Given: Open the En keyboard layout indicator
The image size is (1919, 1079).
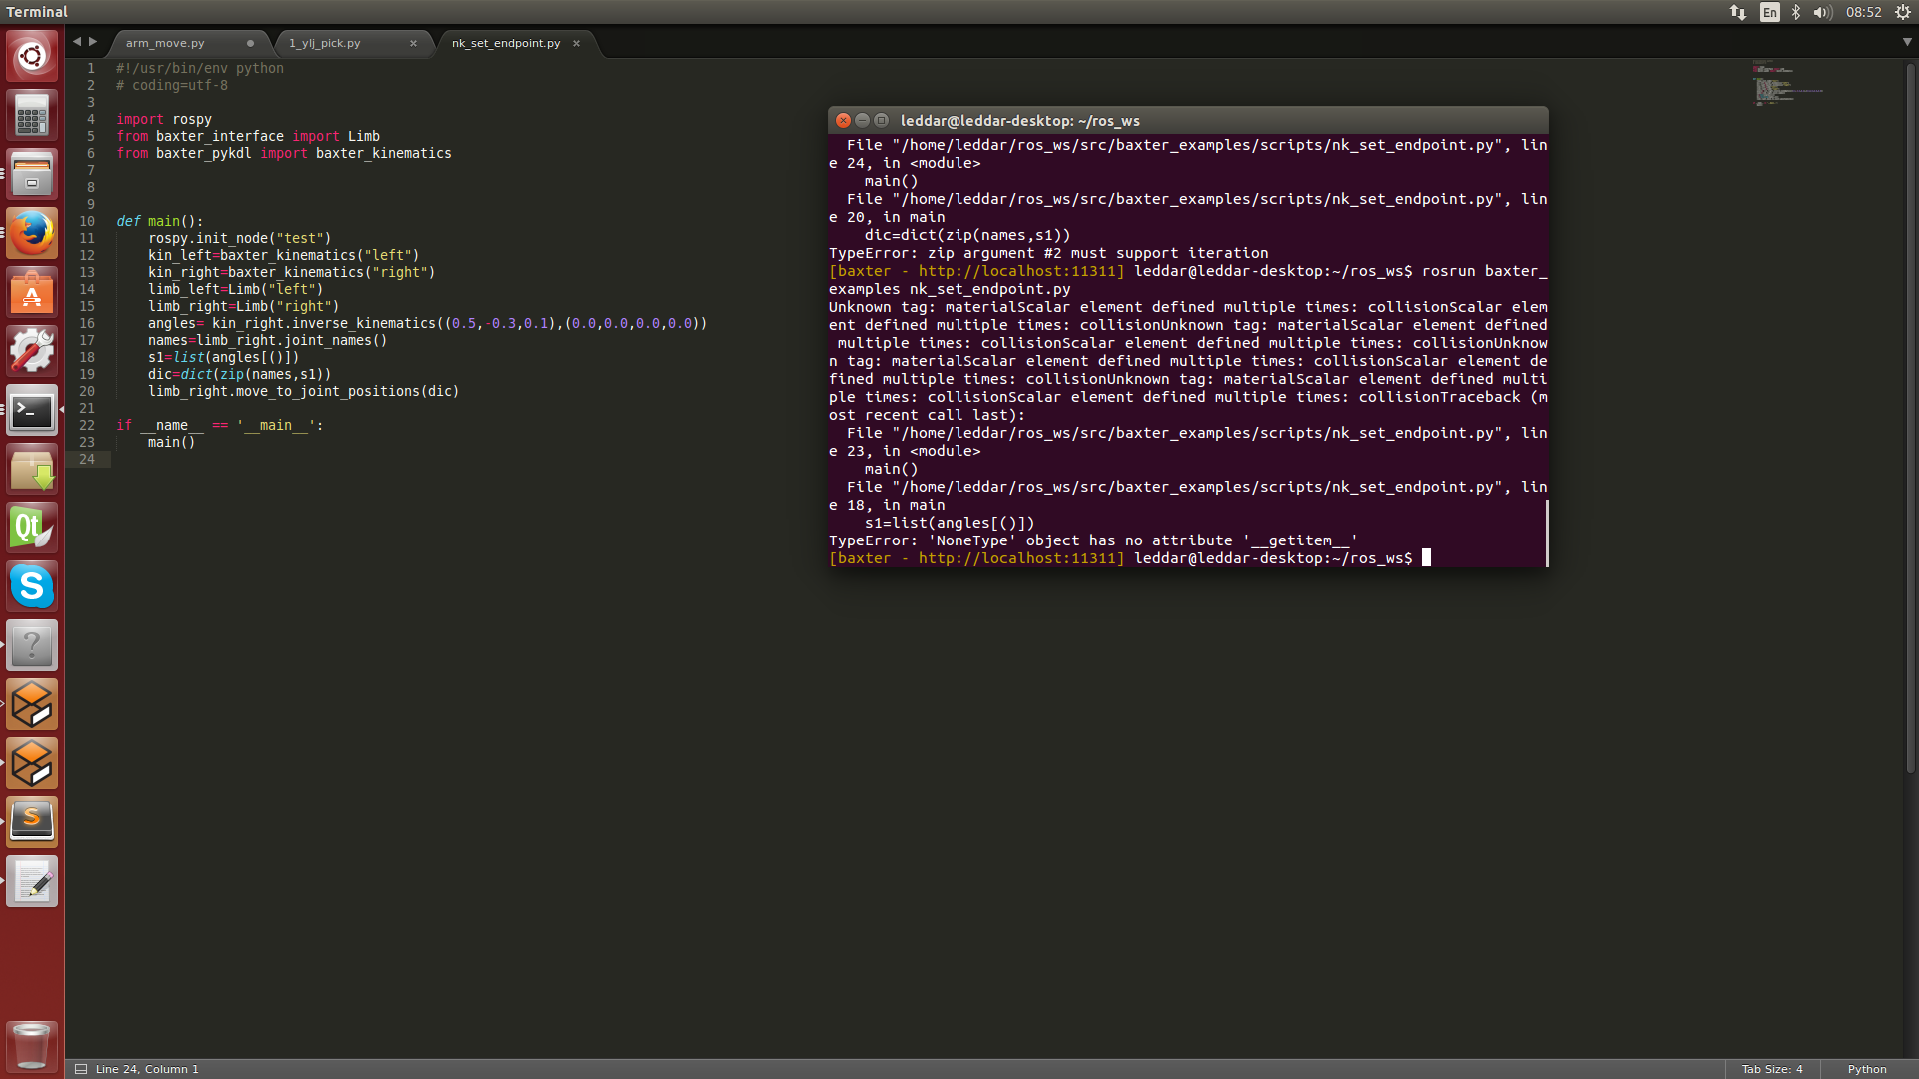Looking at the screenshot, I should (x=1770, y=12).
